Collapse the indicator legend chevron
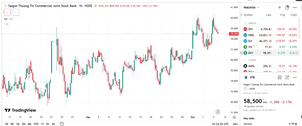The height and width of the screenshot is (126, 302). [x=7, y=24]
